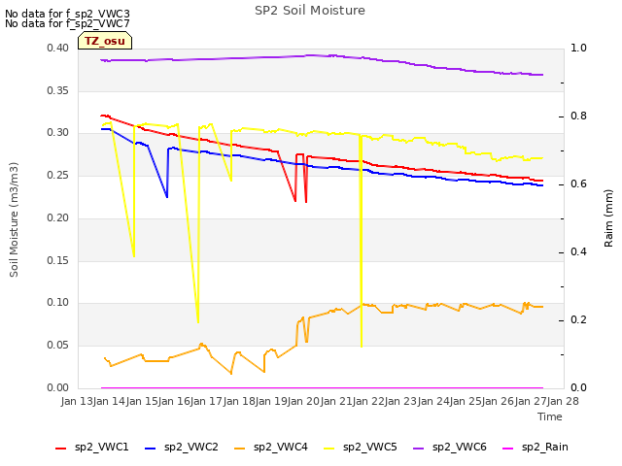Click the Jan 24 tick label
This screenshot has height=466, width=622.
tap(433, 401)
